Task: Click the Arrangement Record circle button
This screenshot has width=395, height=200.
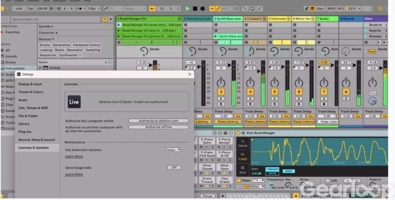Action: point(203,8)
